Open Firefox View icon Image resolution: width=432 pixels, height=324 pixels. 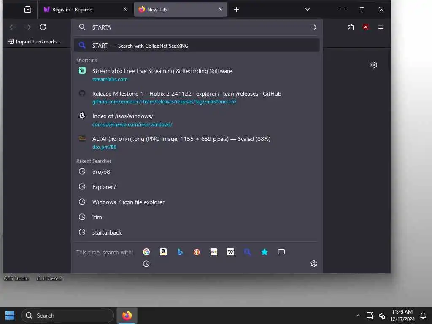[x=28, y=10]
